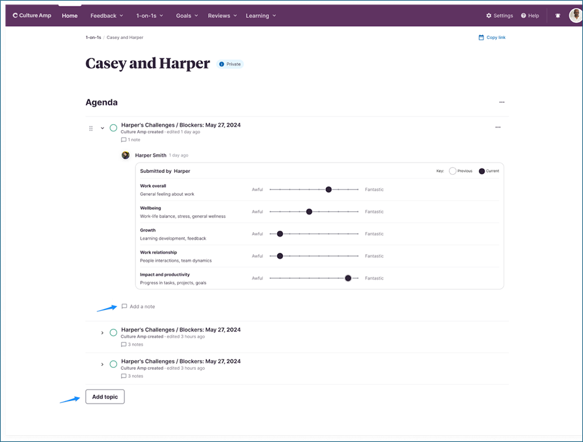This screenshot has width=583, height=442.
Task: Click the Work overall slider dot
Action: 329,190
